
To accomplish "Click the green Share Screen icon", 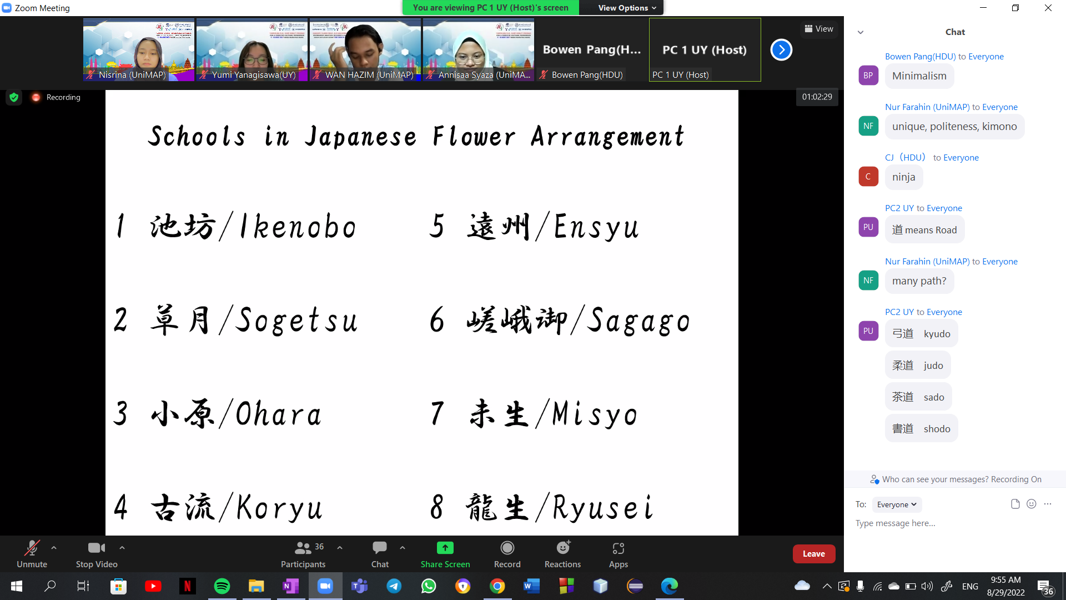I will tap(445, 548).
